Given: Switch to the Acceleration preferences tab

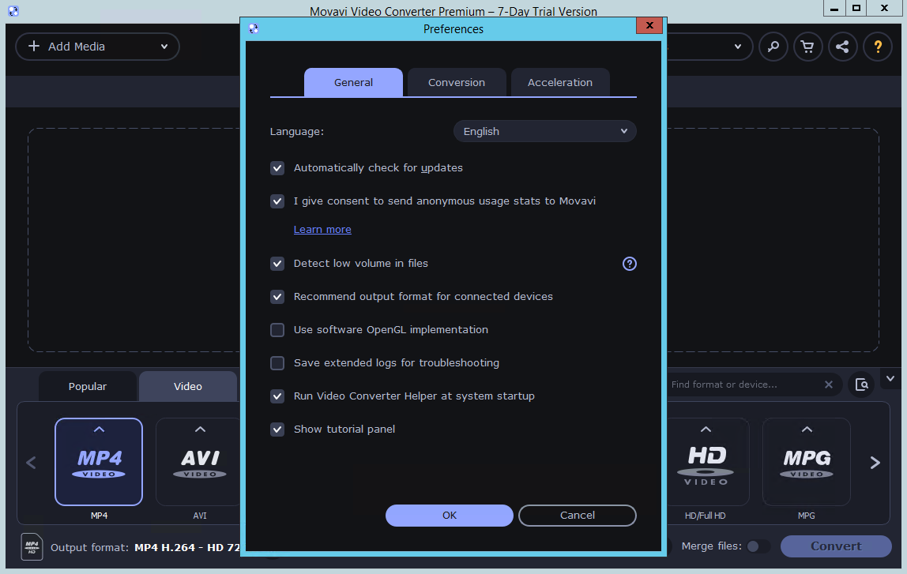Looking at the screenshot, I should coord(560,83).
